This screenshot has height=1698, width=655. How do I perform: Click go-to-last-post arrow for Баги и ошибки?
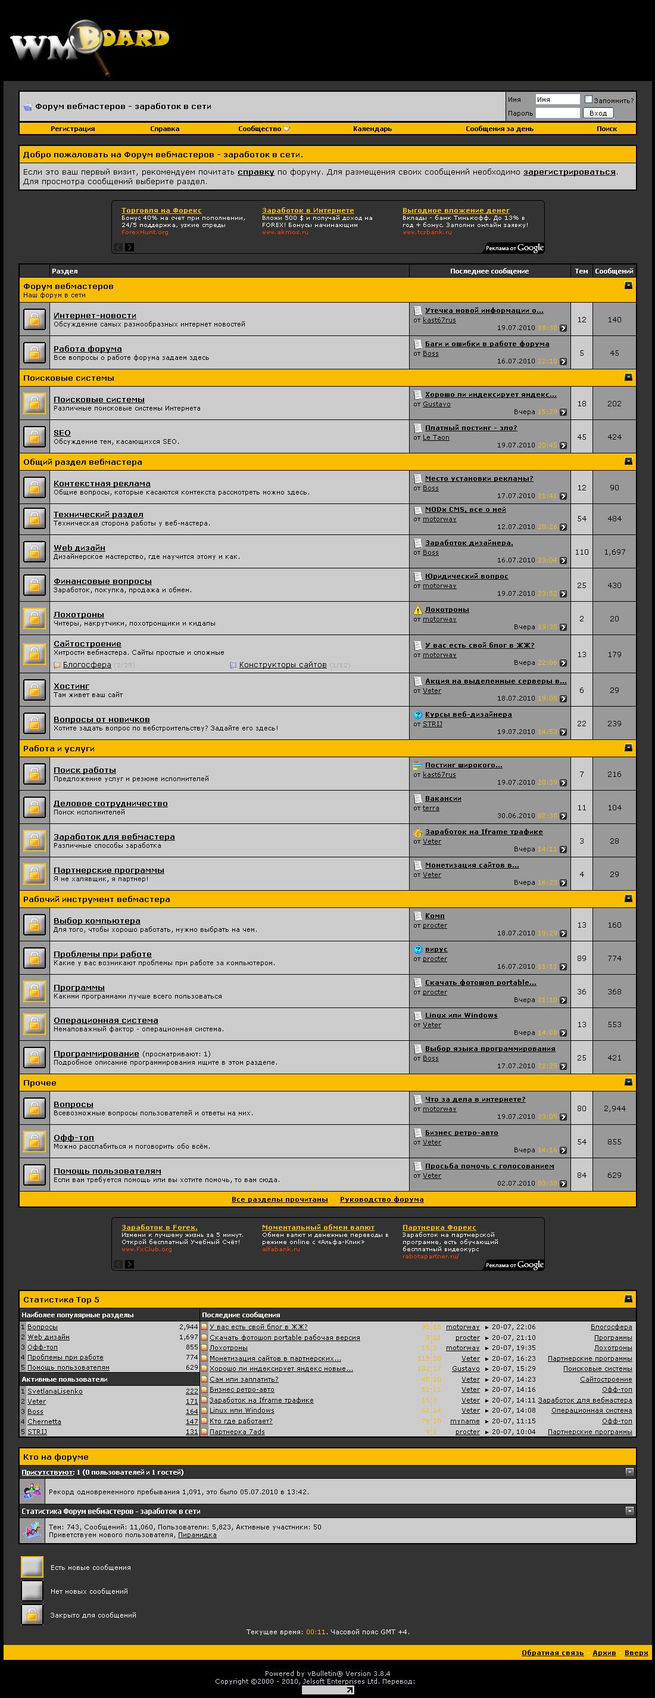click(563, 361)
